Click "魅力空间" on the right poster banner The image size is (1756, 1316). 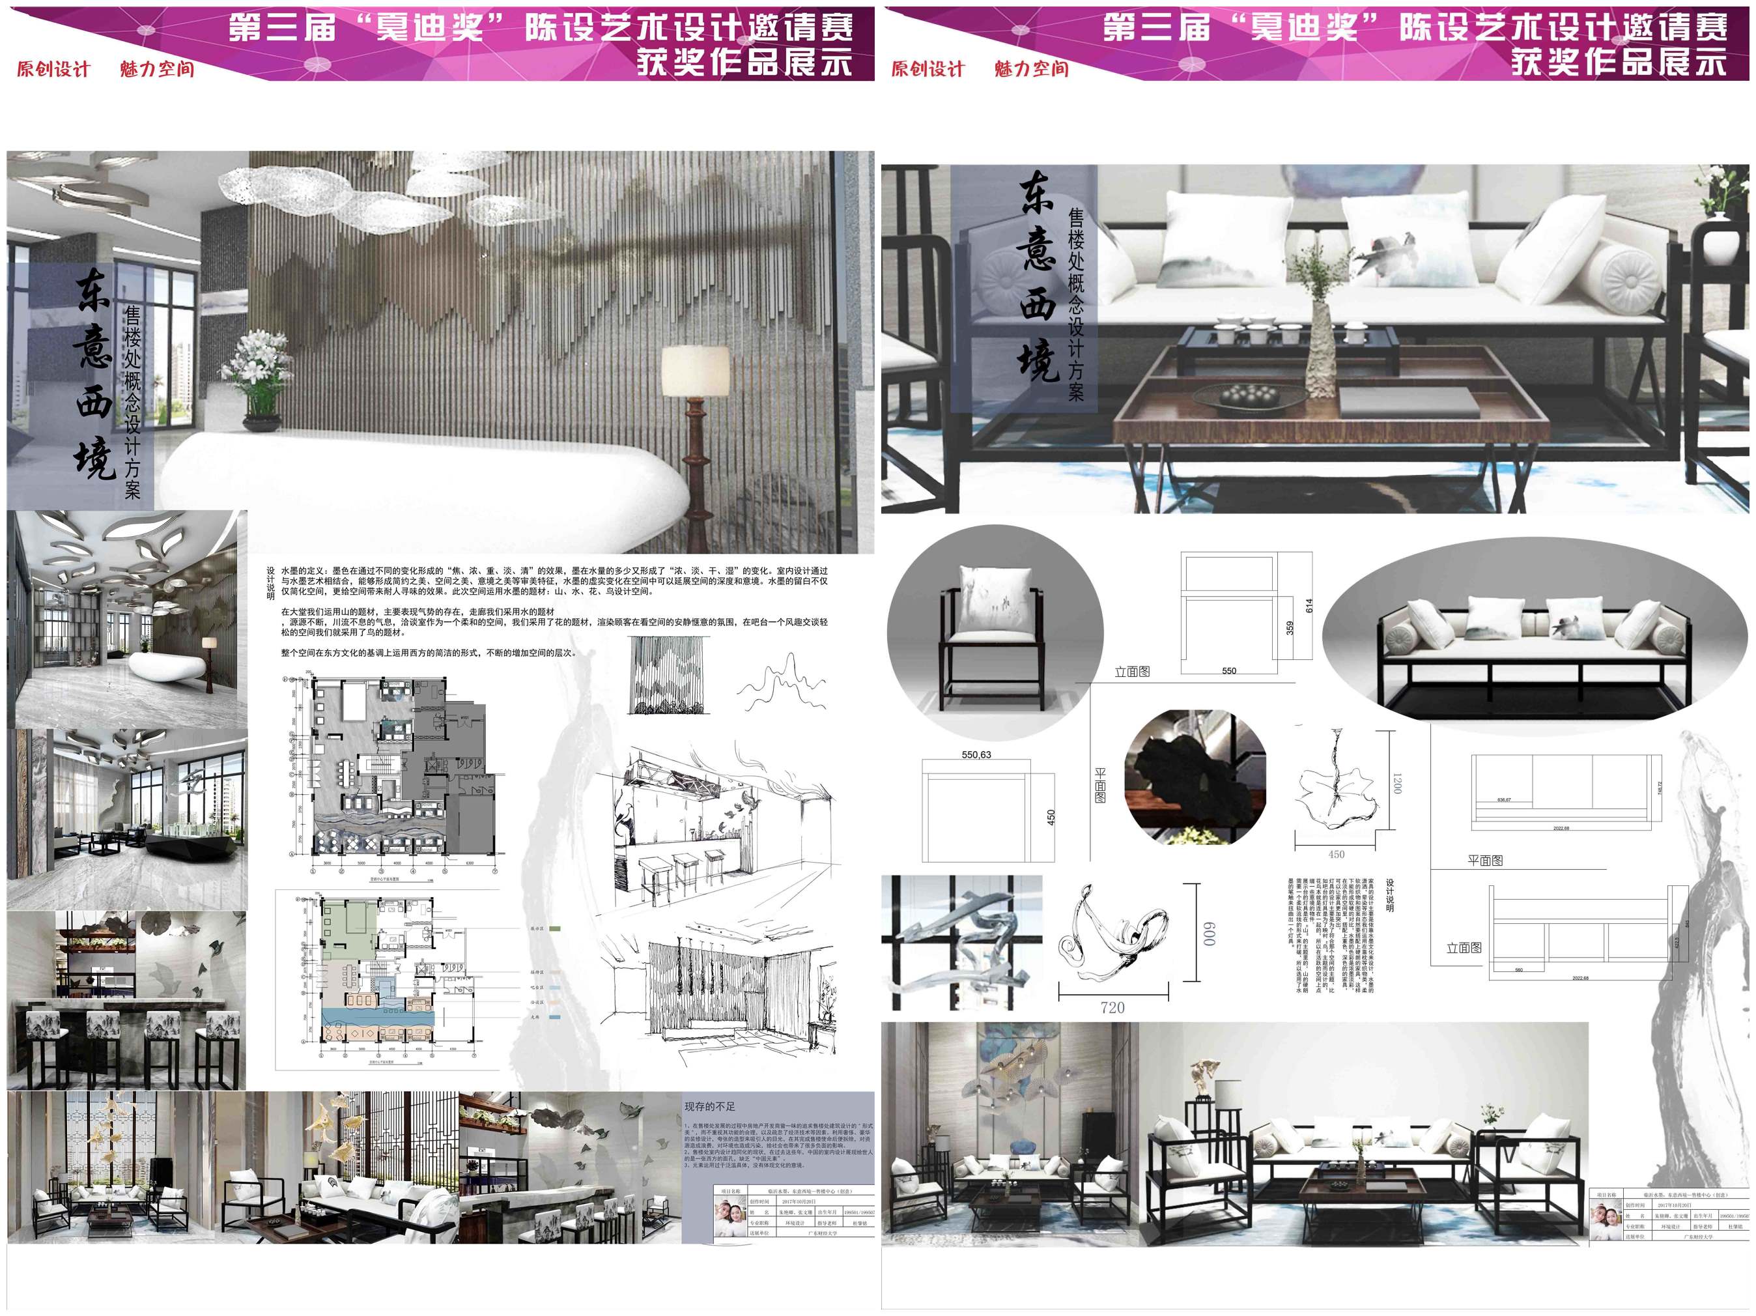point(1030,69)
